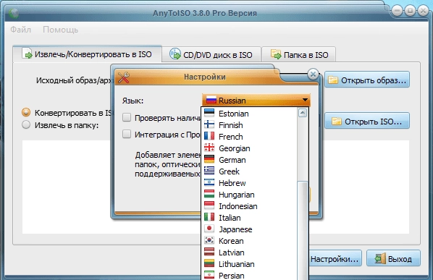Switch to Извлечь/Конвертировать в ISO tab
This screenshot has width=433, height=280.
[x=88, y=54]
